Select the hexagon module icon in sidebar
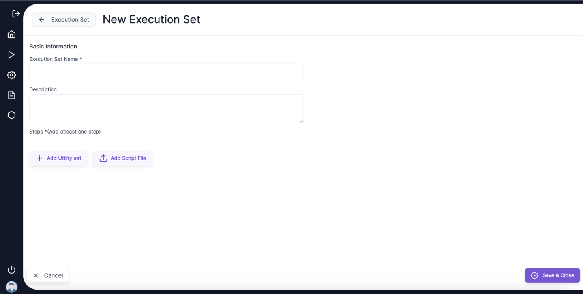 [x=11, y=115]
